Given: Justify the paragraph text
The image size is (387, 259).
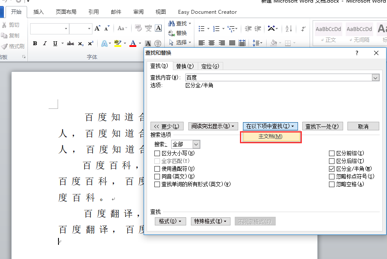Looking at the screenshot, I should pyautogui.click(x=232, y=43).
